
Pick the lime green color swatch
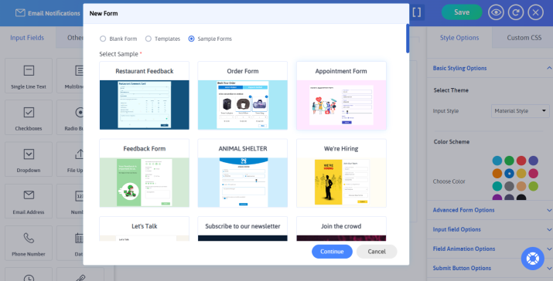(533, 186)
